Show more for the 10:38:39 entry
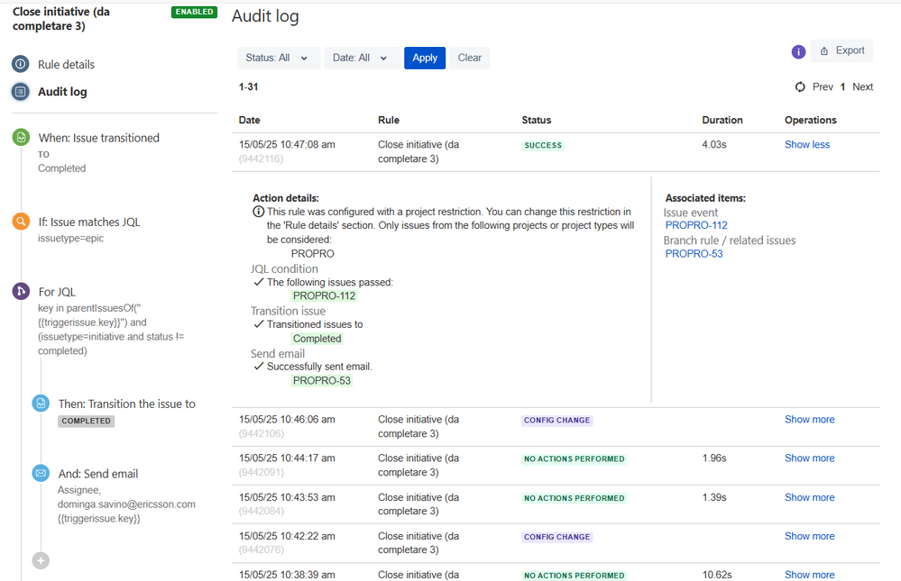 pyautogui.click(x=809, y=574)
